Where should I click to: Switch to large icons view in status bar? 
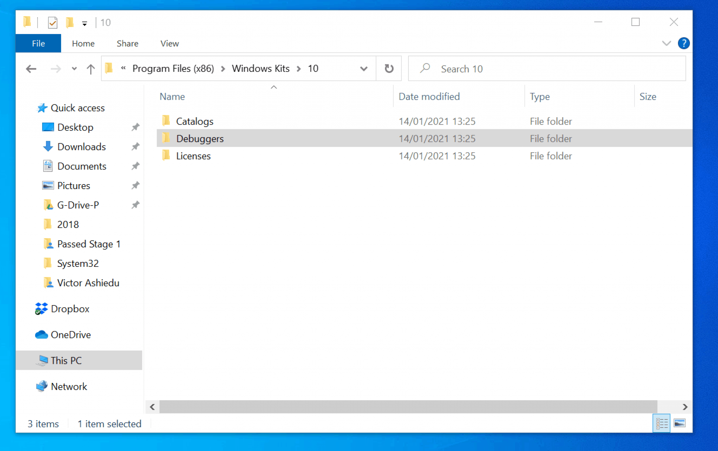[x=679, y=423]
